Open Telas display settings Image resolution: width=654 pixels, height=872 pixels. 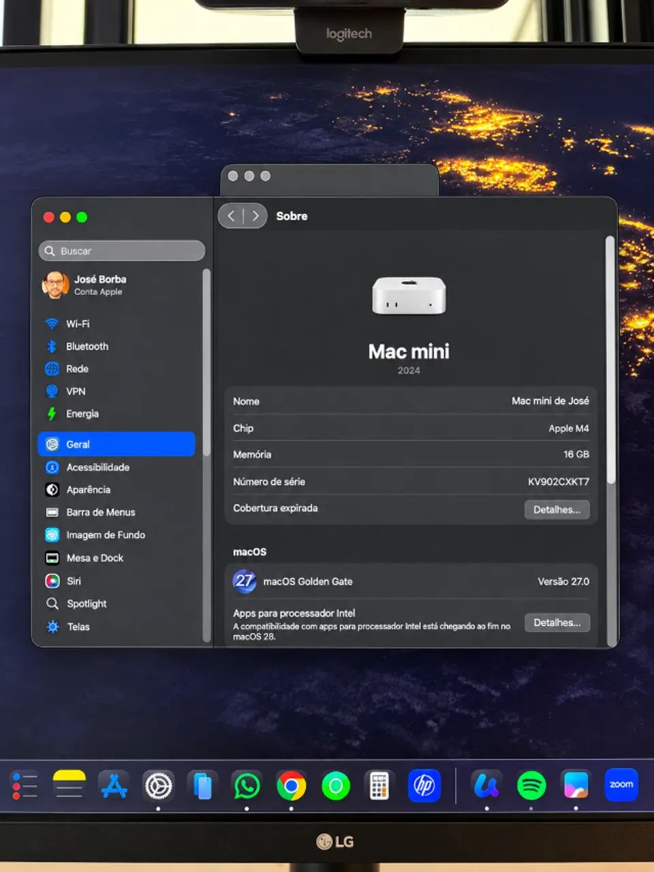click(116, 627)
